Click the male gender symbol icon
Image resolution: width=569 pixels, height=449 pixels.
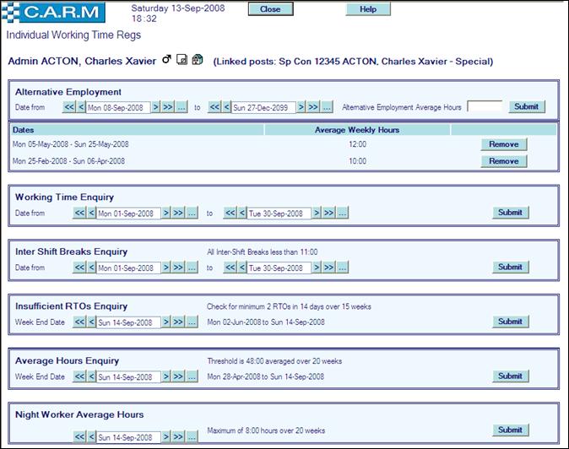tap(166, 60)
